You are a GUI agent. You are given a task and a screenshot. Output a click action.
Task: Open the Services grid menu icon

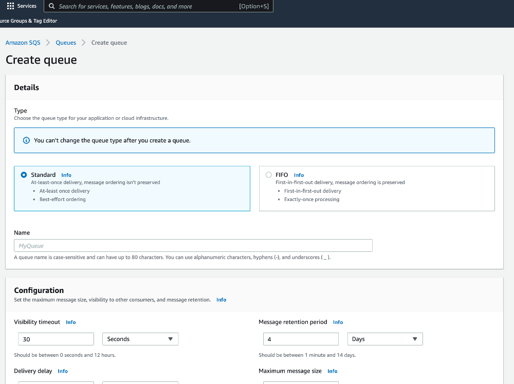pos(10,6)
